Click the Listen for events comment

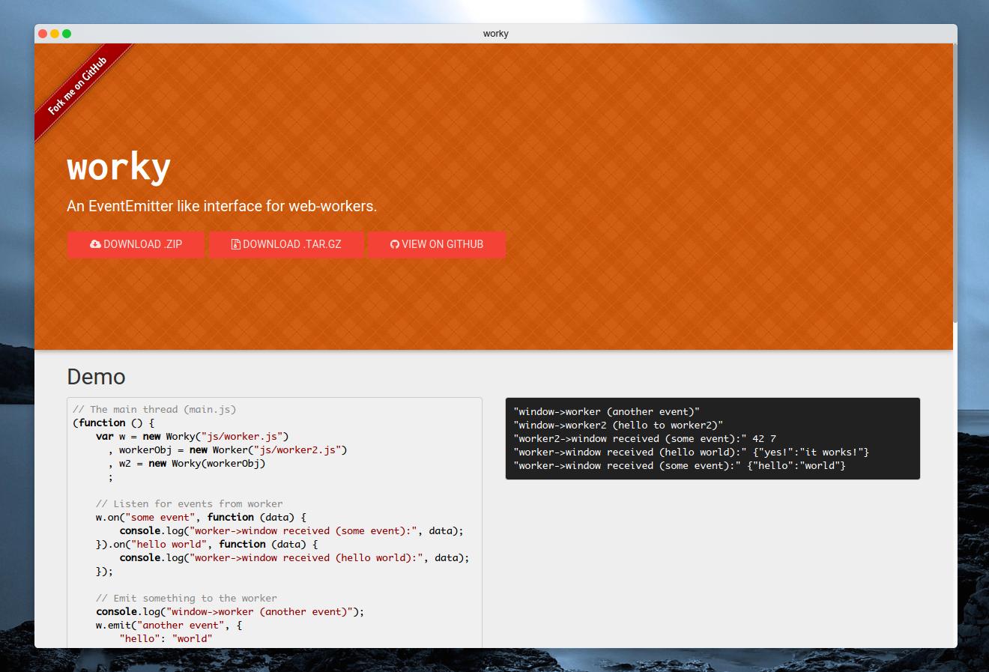coord(190,503)
